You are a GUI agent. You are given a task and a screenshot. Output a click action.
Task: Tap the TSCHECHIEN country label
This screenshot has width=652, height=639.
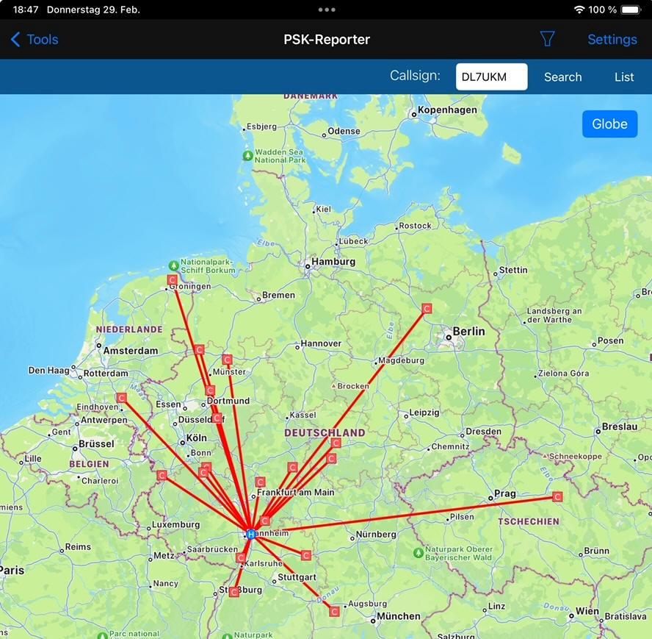(529, 521)
